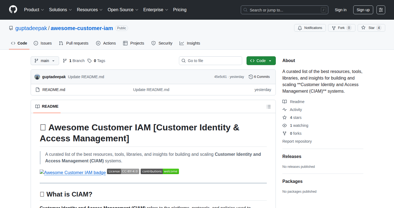
Task: Click the contributions welcome badge
Action: (160, 171)
